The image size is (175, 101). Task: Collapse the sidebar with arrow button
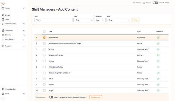pos(3,99)
